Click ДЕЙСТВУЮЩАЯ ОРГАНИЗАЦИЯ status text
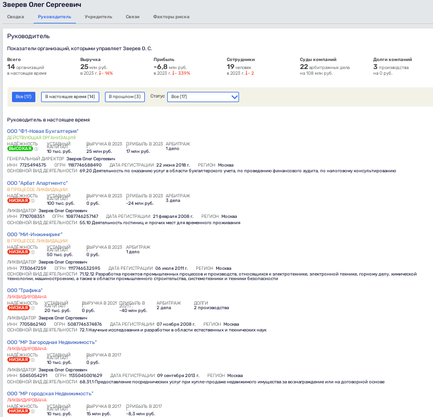 pos(41,137)
